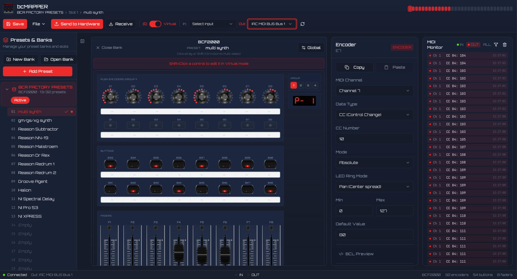
Task: Click the Paste icon in the Encoder panel
Action: (394, 67)
